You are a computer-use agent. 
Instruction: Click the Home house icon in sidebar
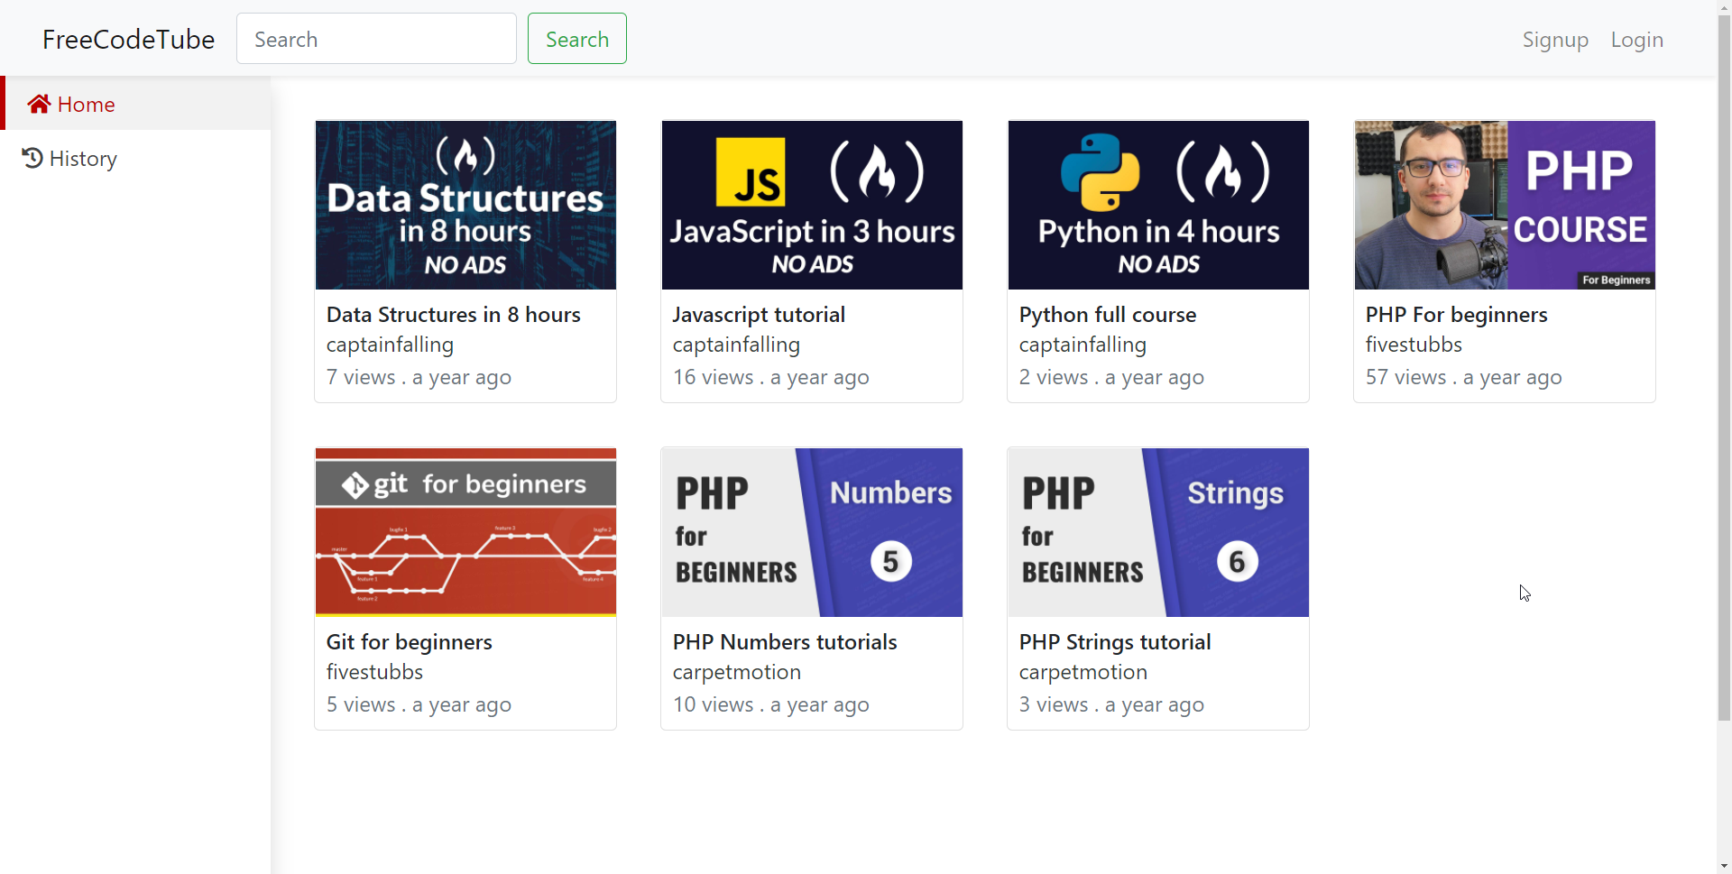(38, 105)
